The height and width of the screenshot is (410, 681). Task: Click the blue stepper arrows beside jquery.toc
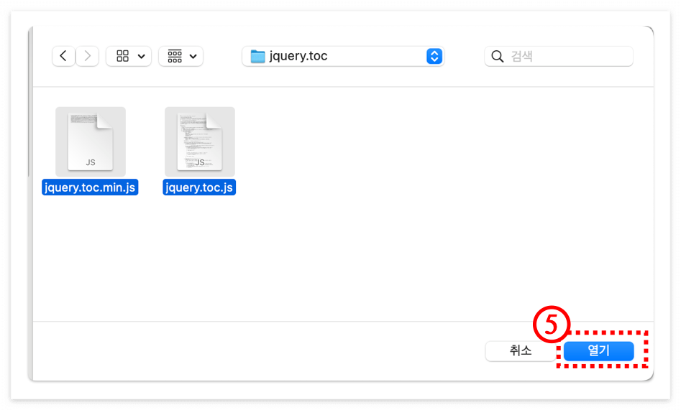pyautogui.click(x=434, y=56)
